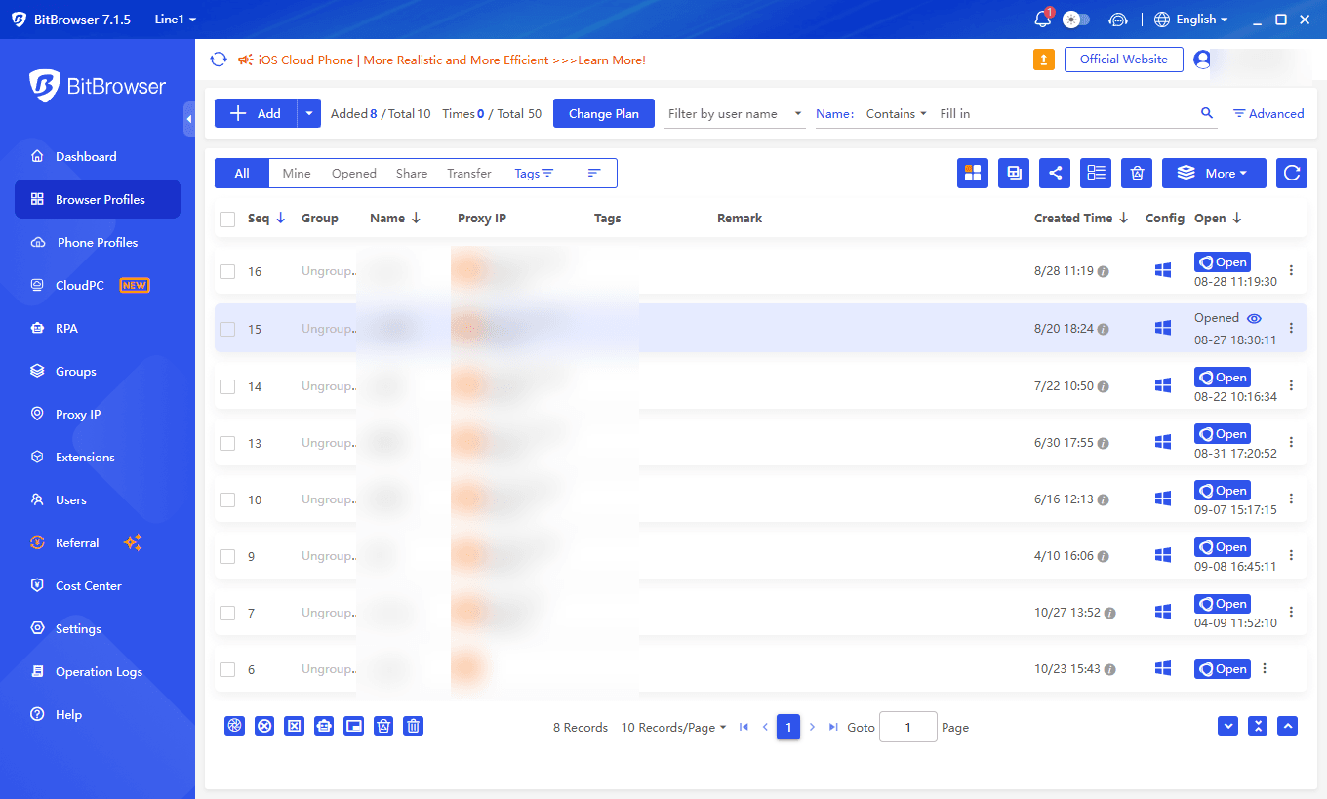
Task: Click the Windows config icon for profile 14
Action: [1163, 386]
